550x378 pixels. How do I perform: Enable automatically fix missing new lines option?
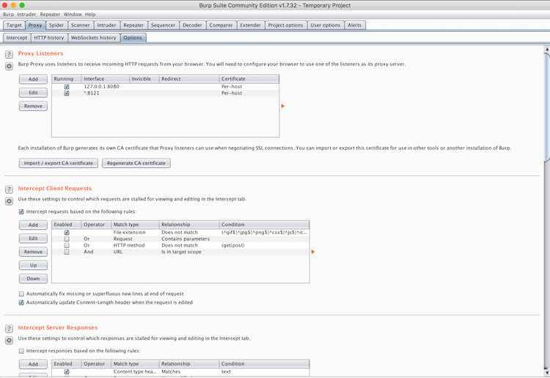click(x=21, y=294)
